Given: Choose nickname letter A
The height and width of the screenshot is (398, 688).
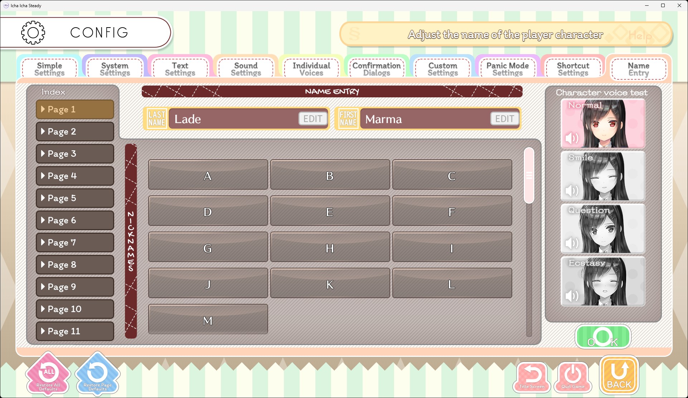Looking at the screenshot, I should [208, 175].
